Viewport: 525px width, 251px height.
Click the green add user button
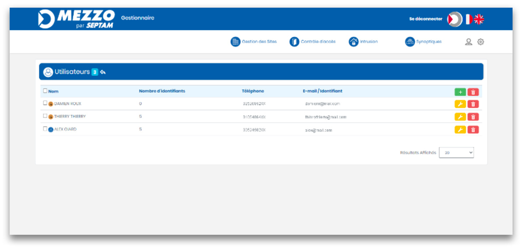pyautogui.click(x=460, y=92)
